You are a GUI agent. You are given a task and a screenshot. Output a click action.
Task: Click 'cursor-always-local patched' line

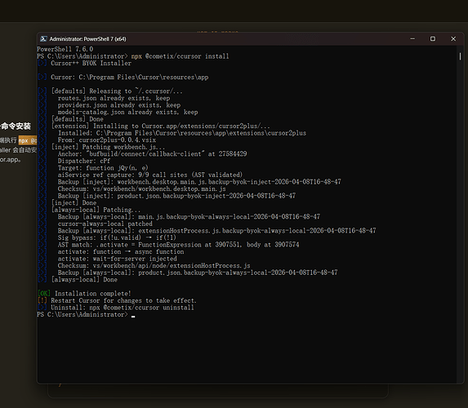105,224
